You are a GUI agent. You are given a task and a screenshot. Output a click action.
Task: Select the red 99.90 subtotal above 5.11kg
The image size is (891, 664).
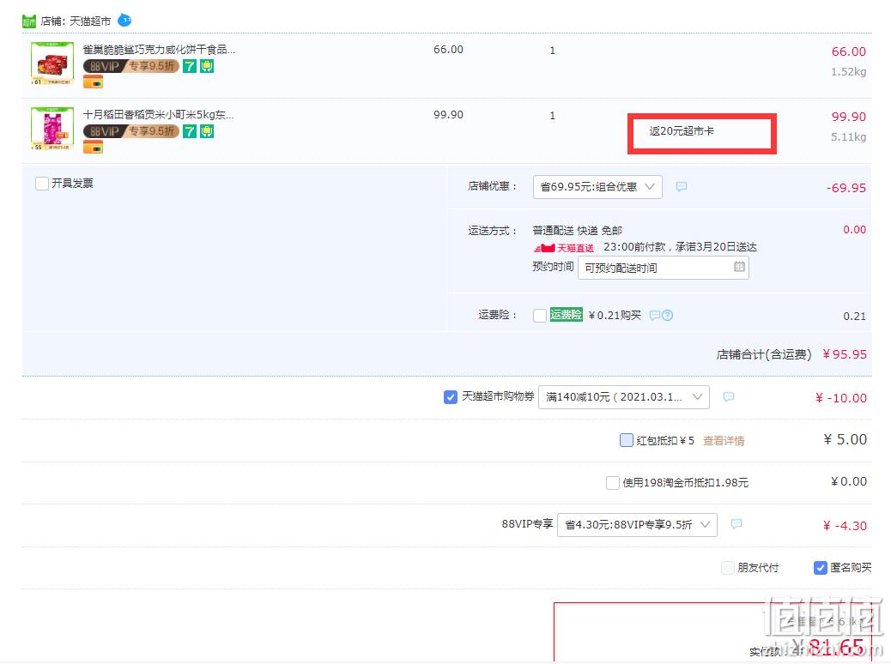848,117
